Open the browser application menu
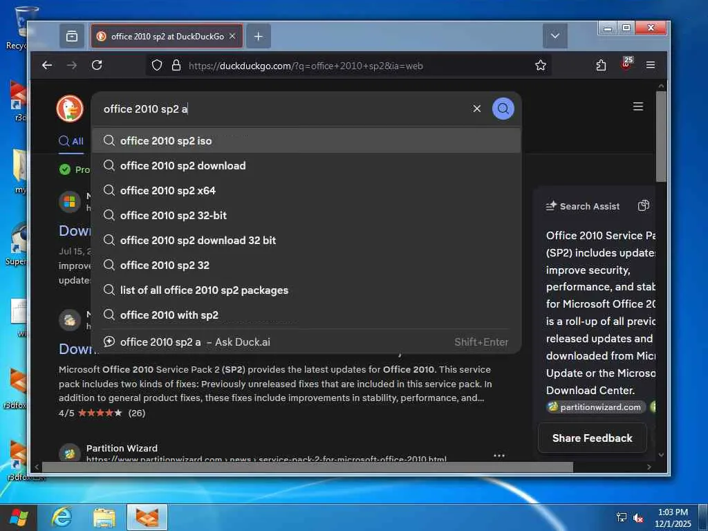The image size is (708, 531). pyautogui.click(x=650, y=66)
